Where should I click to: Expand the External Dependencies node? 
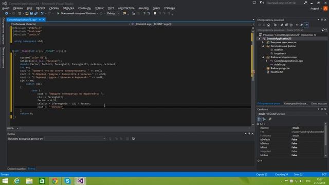tap(263, 42)
